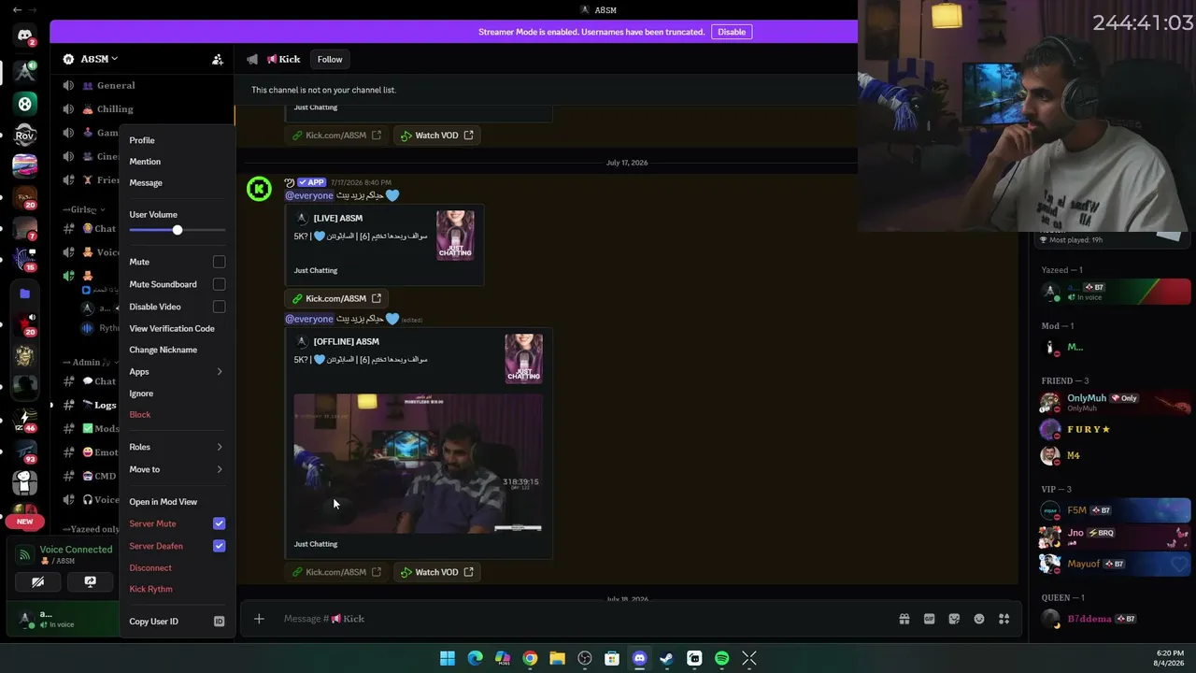Select Message in context menu
The width and height of the screenshot is (1196, 673).
point(177,183)
